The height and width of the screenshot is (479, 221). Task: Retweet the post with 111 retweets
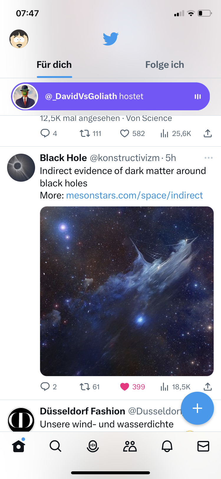(x=85, y=134)
